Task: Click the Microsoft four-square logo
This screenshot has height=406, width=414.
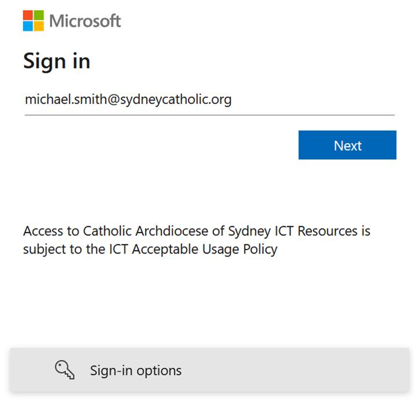Action: pyautogui.click(x=34, y=21)
